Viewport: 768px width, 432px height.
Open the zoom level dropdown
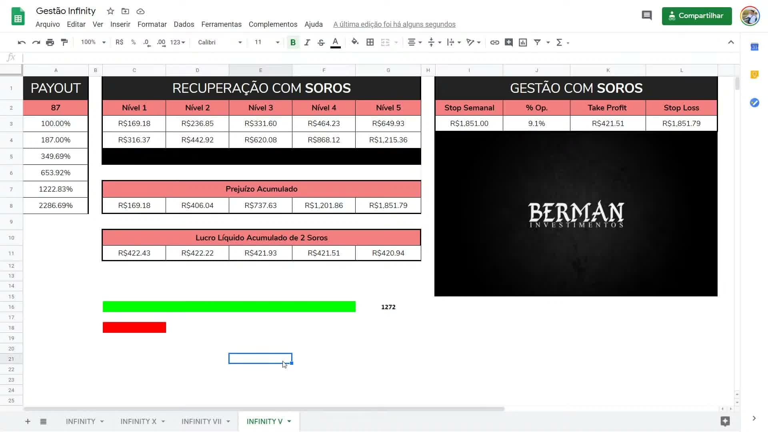click(x=93, y=42)
